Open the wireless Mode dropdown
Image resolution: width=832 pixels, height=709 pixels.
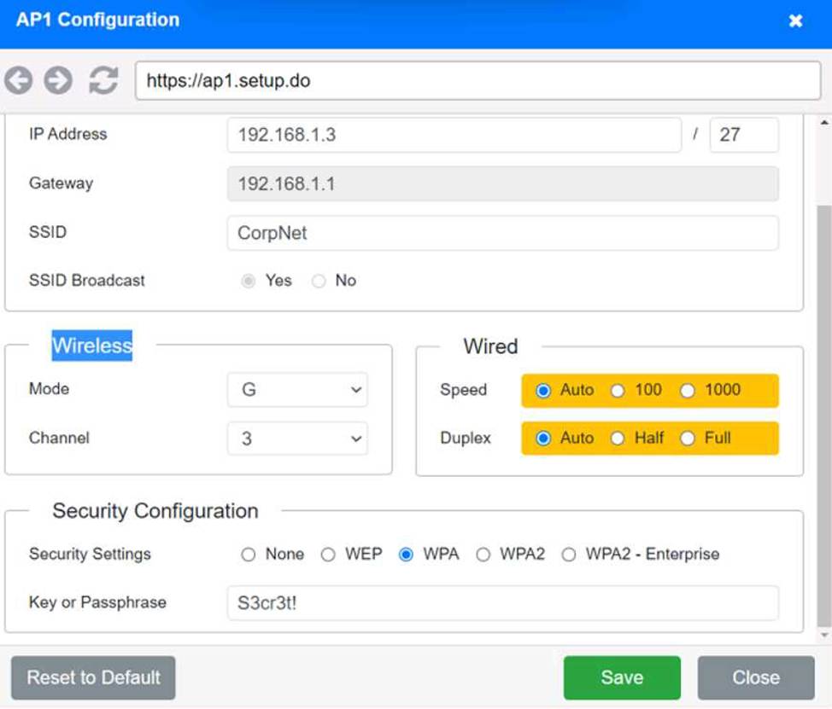coord(297,390)
